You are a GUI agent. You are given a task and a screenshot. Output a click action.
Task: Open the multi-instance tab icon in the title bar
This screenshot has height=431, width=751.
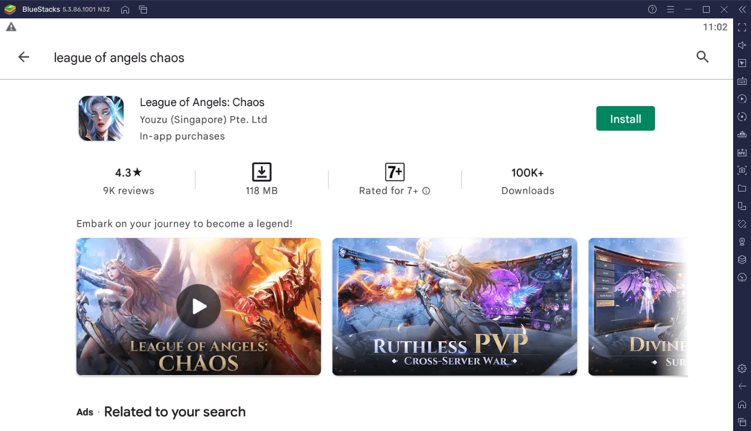pos(143,9)
